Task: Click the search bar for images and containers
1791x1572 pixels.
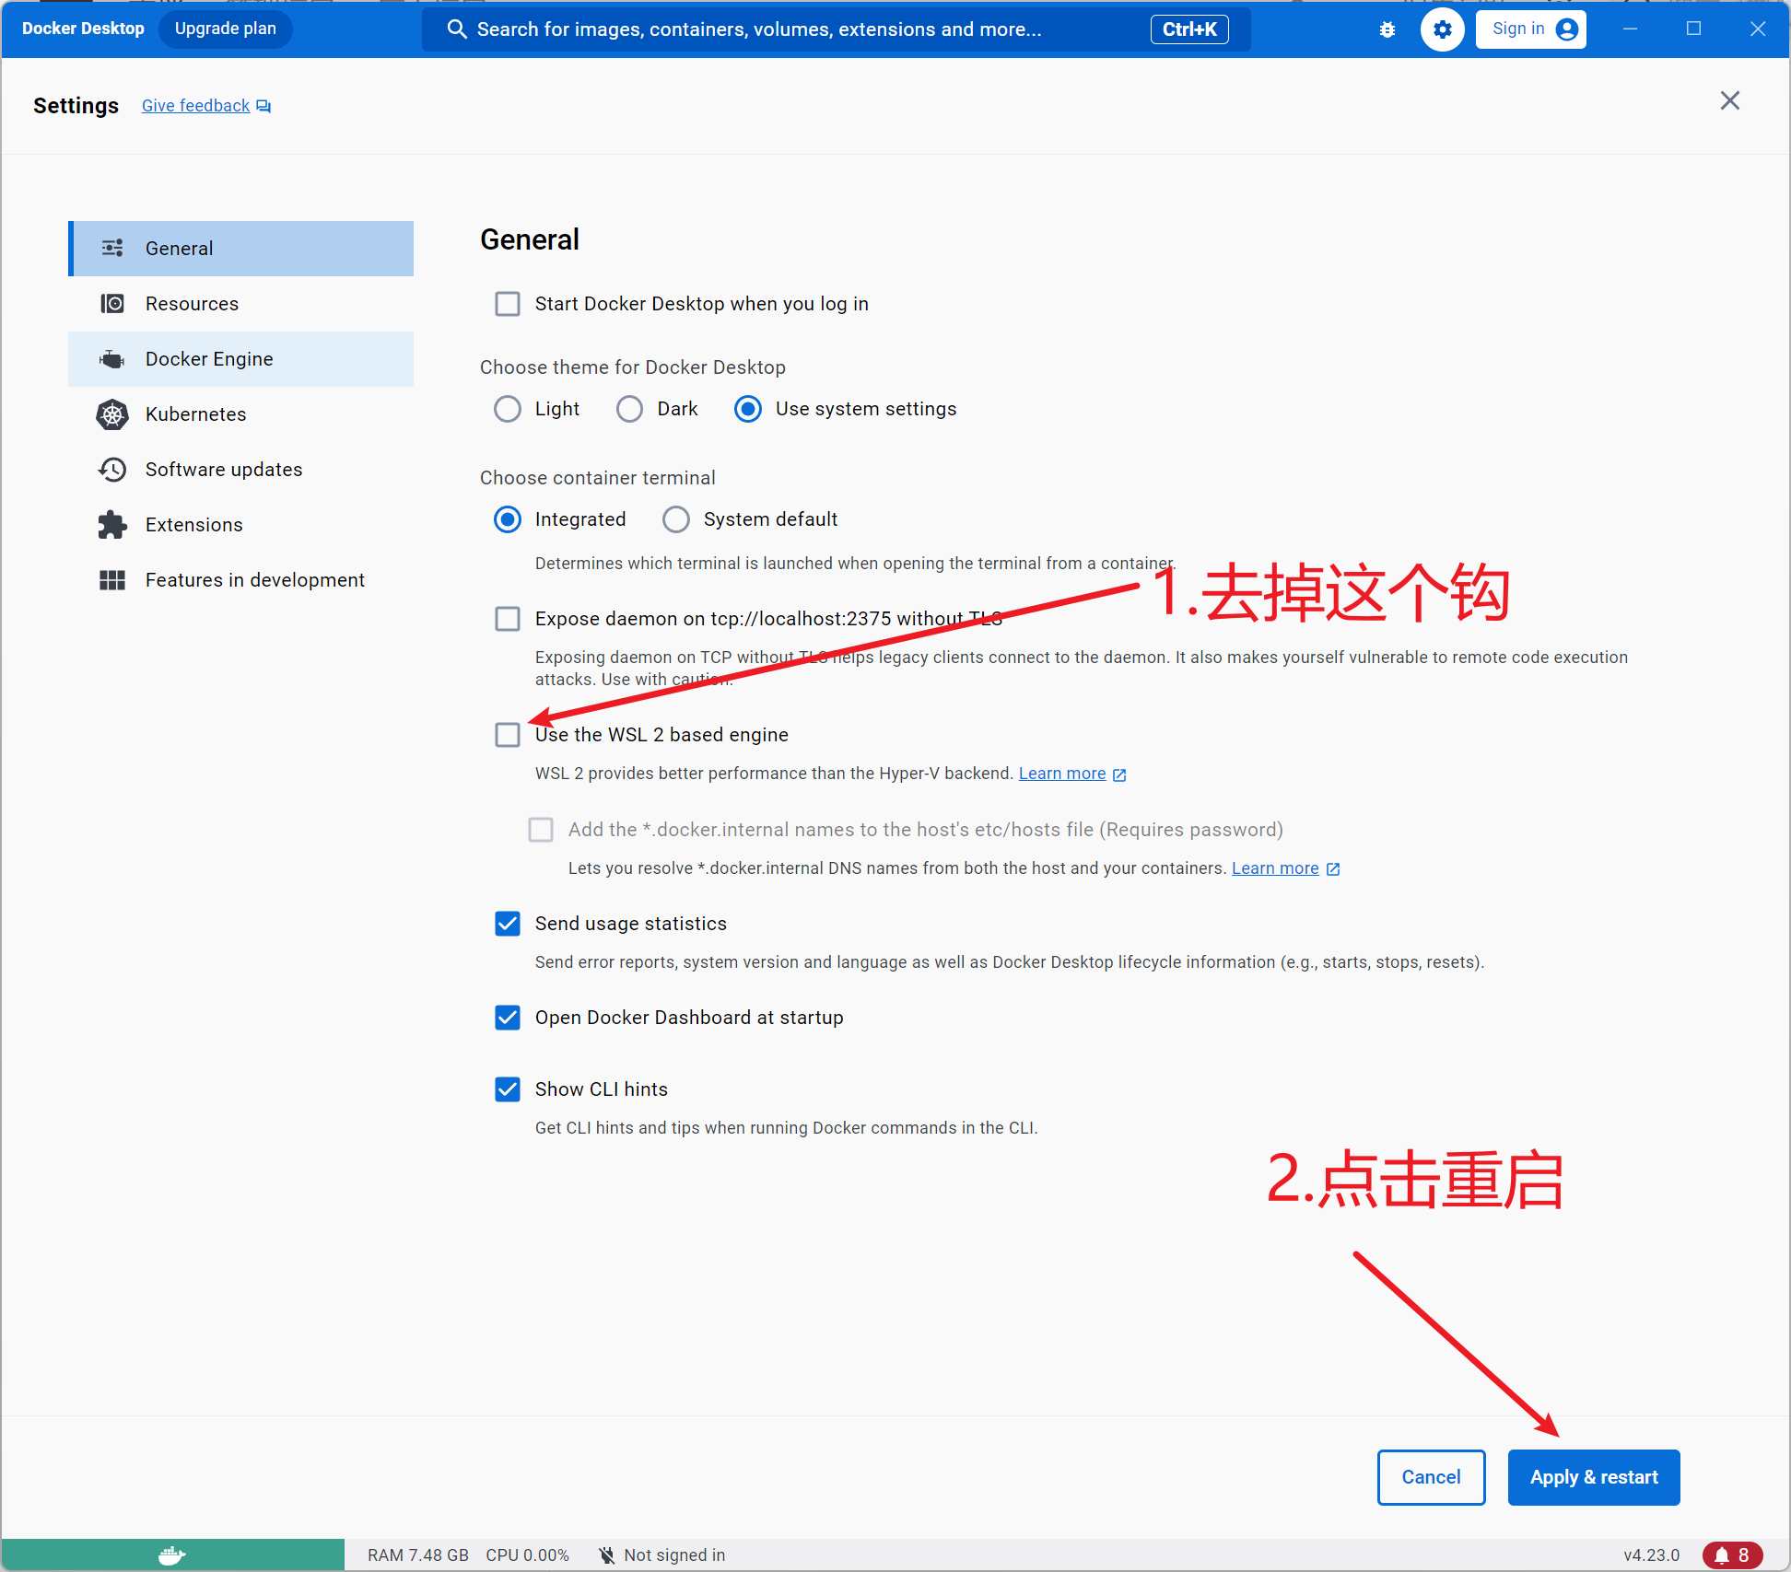Action: (x=792, y=29)
